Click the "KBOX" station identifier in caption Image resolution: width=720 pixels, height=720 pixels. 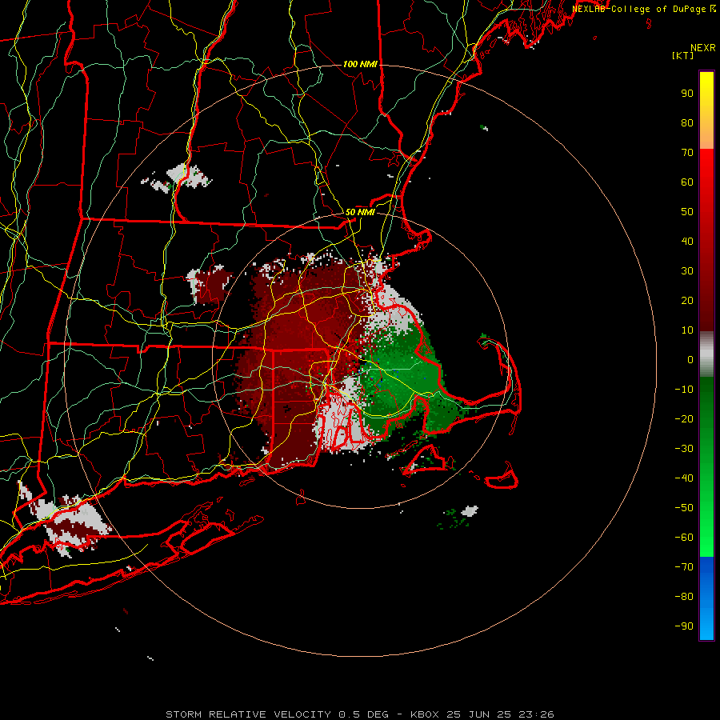[425, 714]
